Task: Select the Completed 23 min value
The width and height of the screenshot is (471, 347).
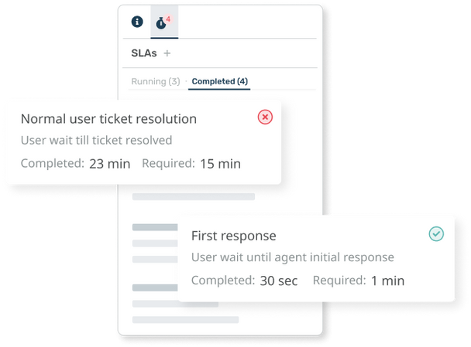Action: [109, 163]
